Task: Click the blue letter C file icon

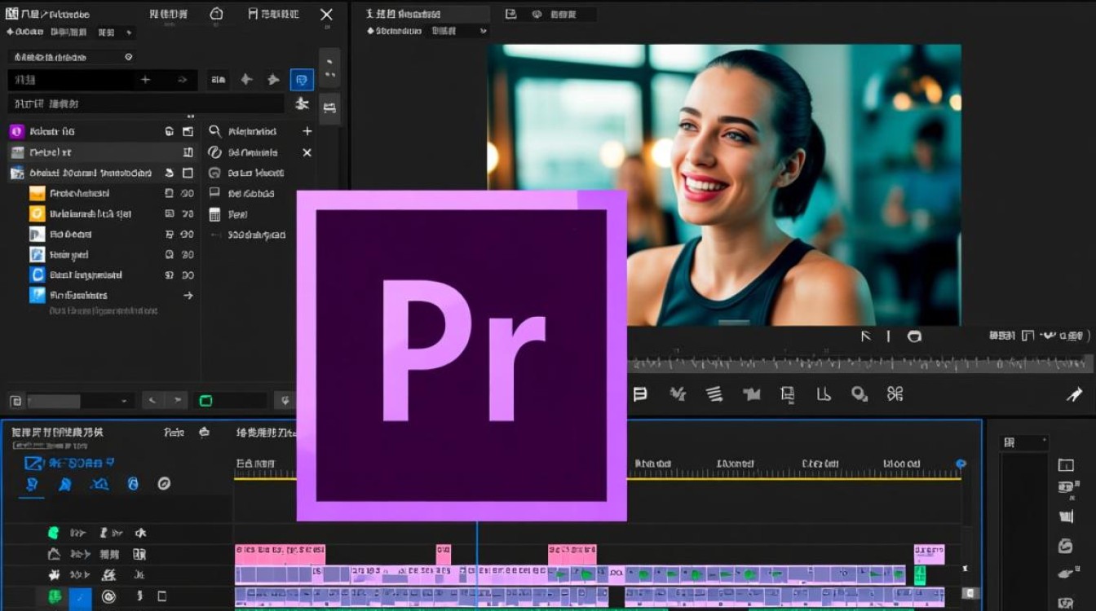Action: tap(37, 275)
